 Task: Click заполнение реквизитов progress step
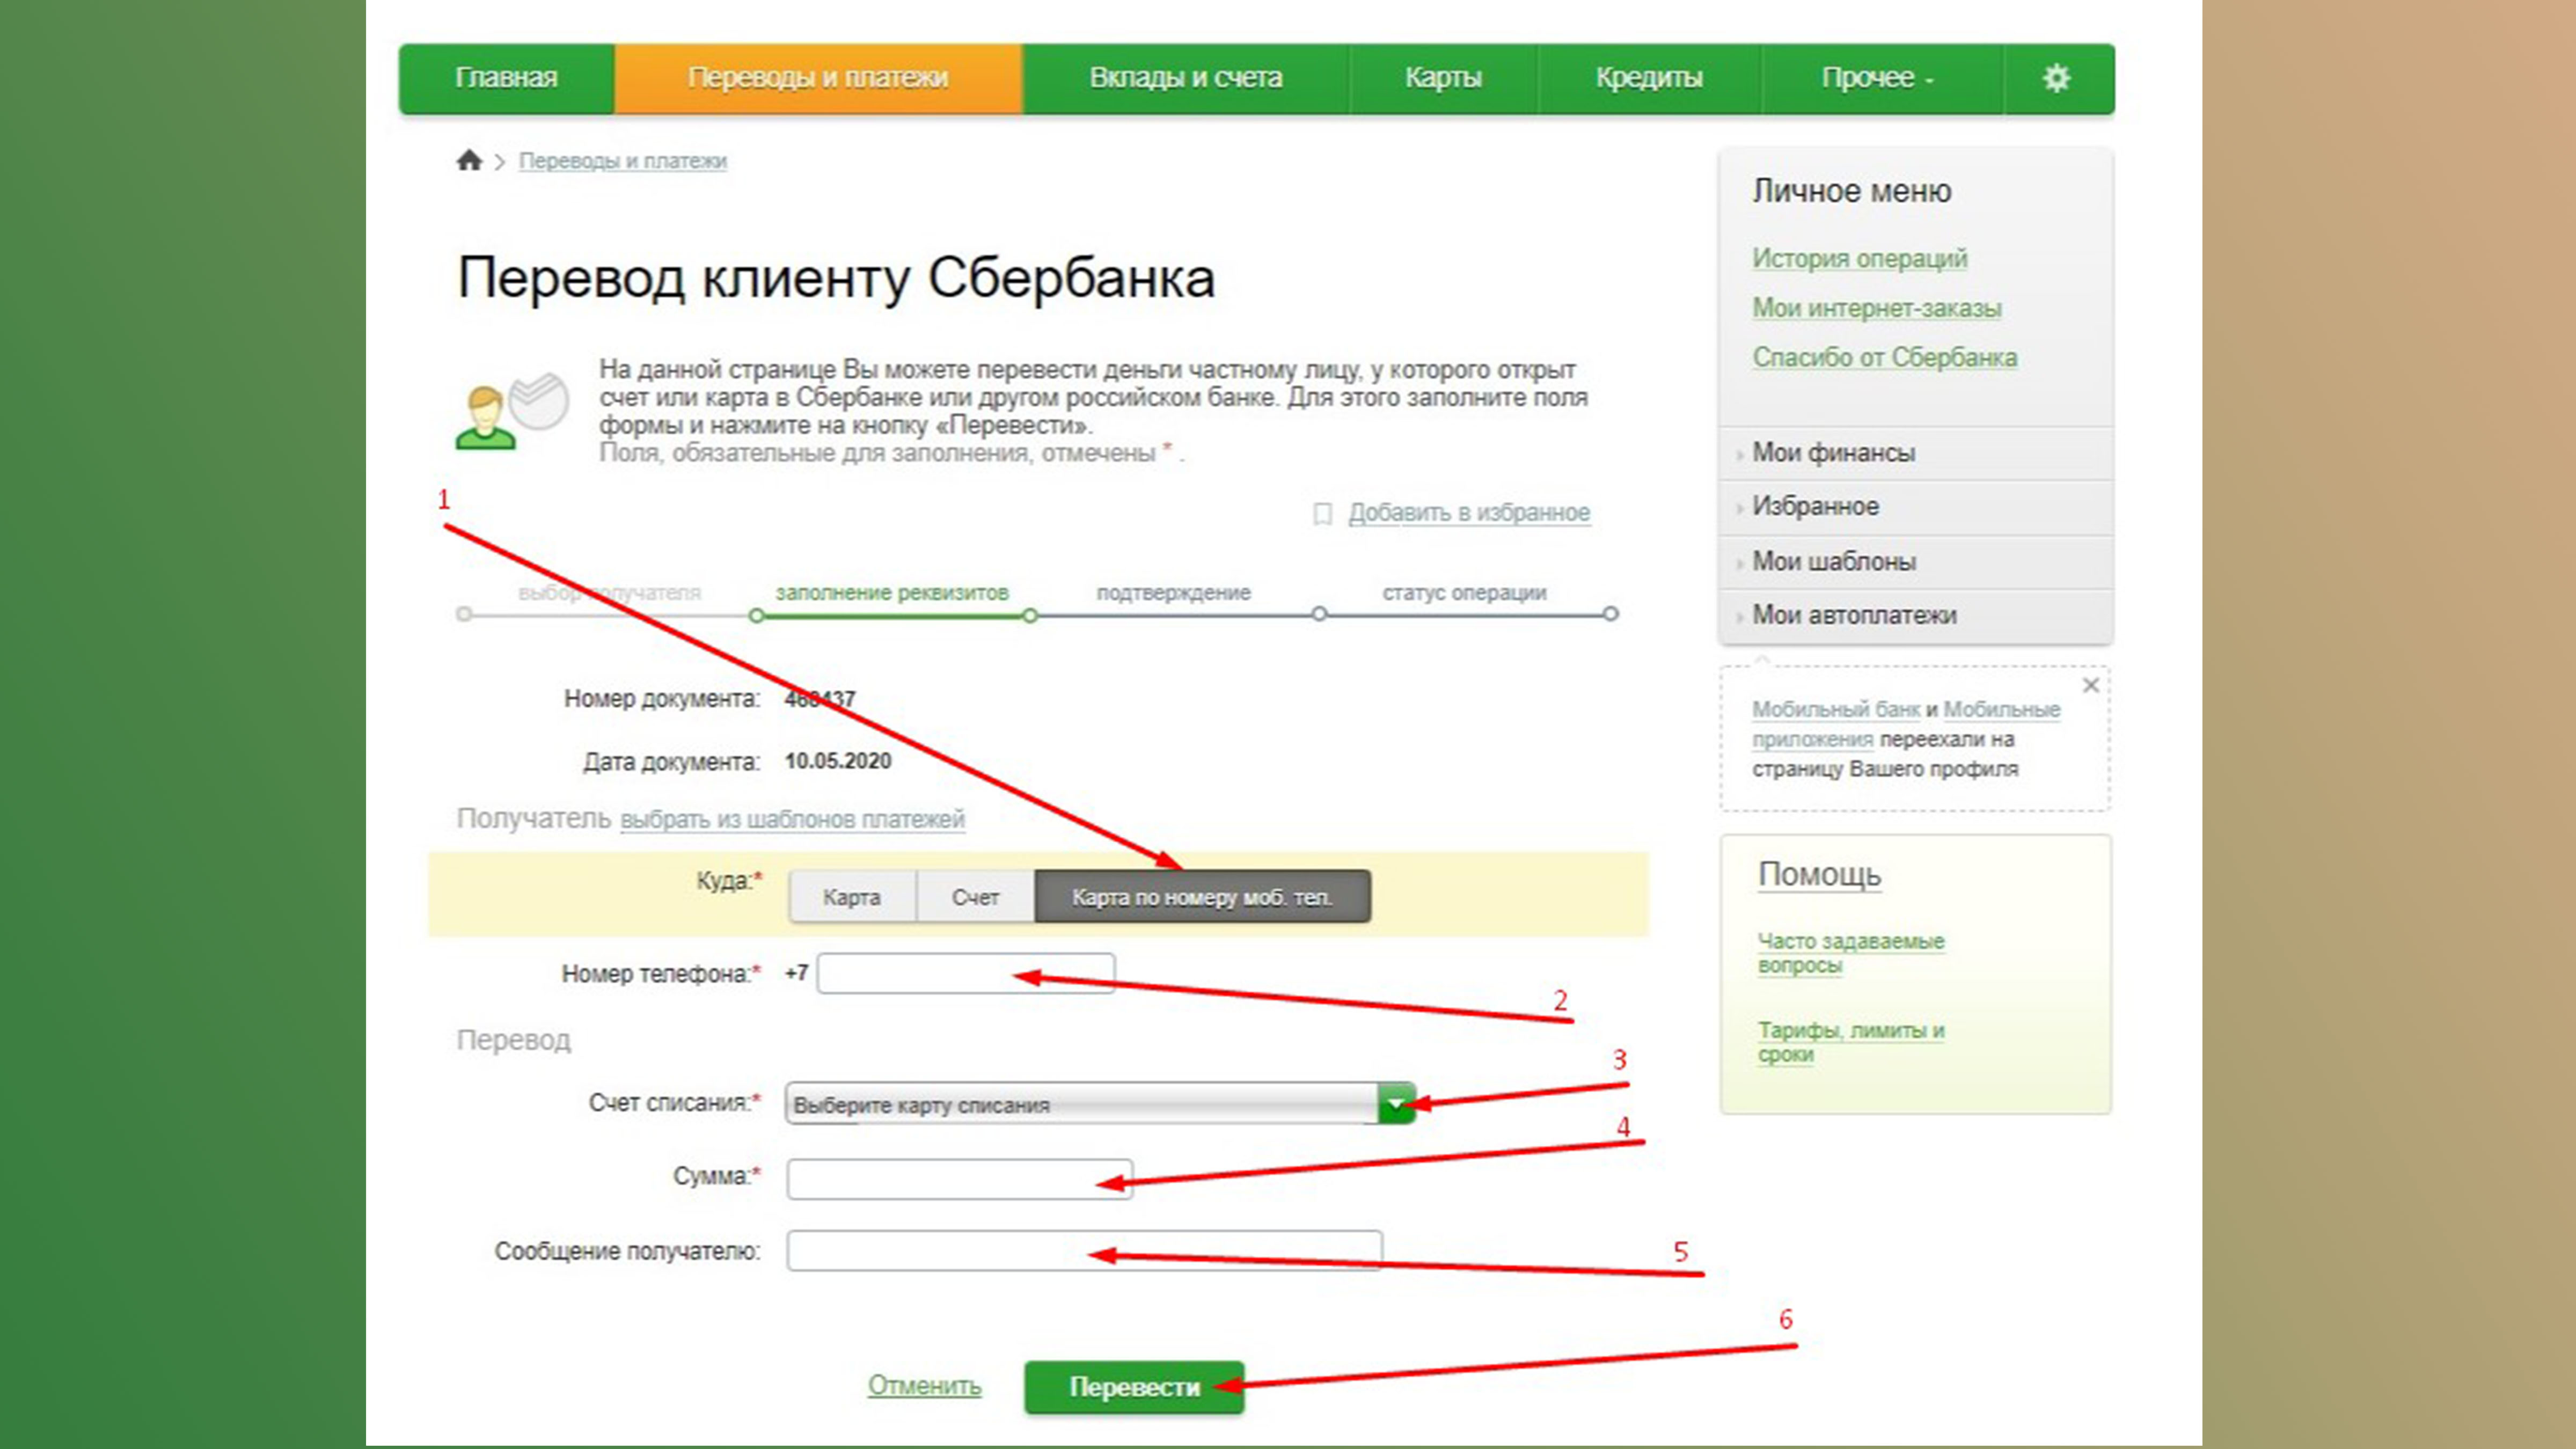(892, 593)
